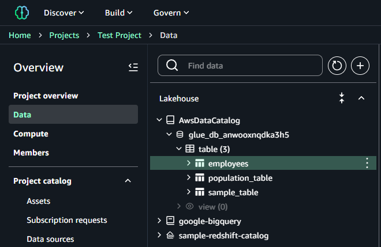Select the employees table label
This screenshot has width=381, height=247.
point(228,164)
